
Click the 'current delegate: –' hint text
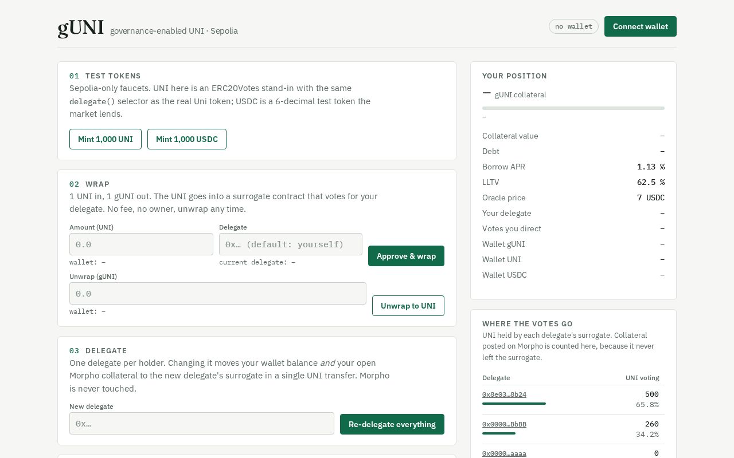pyautogui.click(x=257, y=262)
